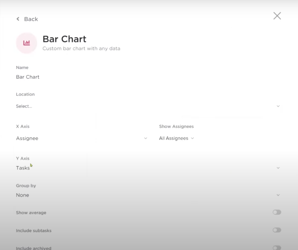Click 'Custom bar chart with any data' subtitle
The height and width of the screenshot is (250, 298).
click(x=81, y=49)
